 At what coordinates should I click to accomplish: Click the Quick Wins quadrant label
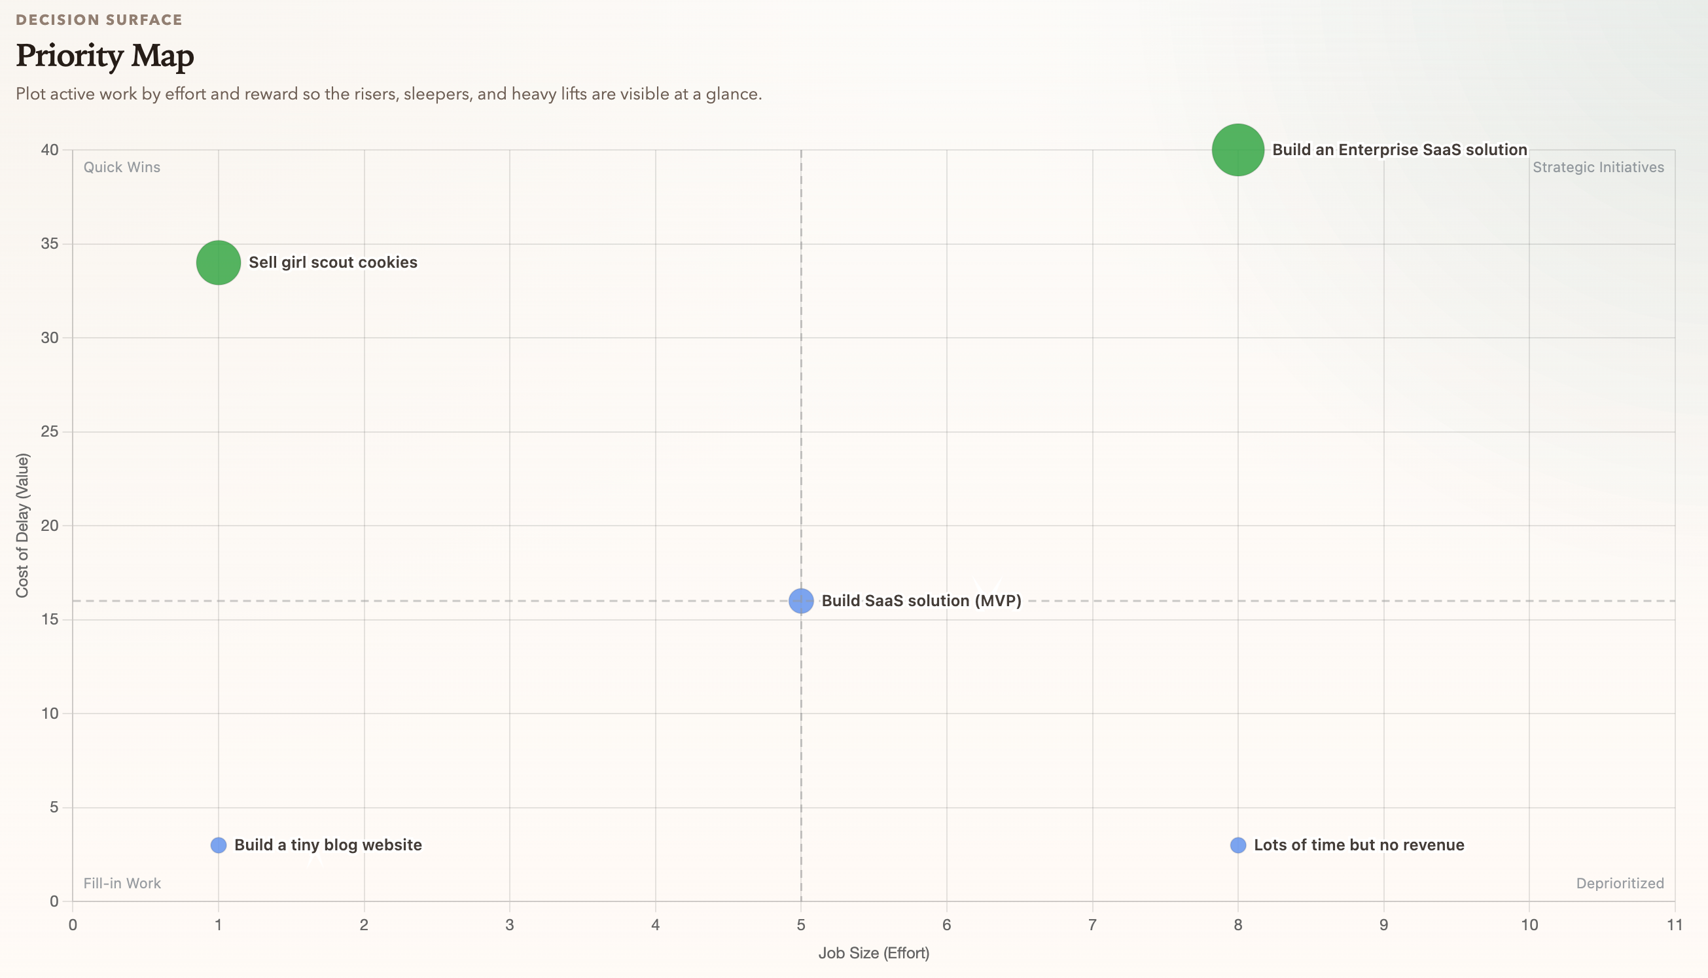pos(122,167)
